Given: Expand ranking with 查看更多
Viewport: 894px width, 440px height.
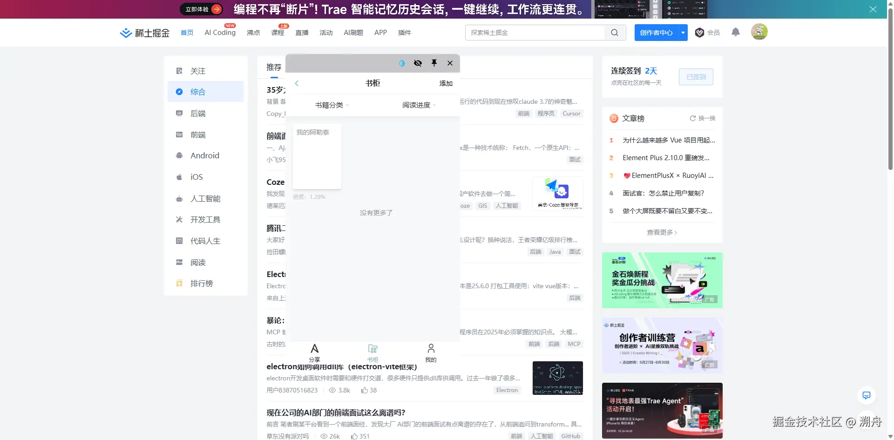Looking at the screenshot, I should (x=662, y=232).
